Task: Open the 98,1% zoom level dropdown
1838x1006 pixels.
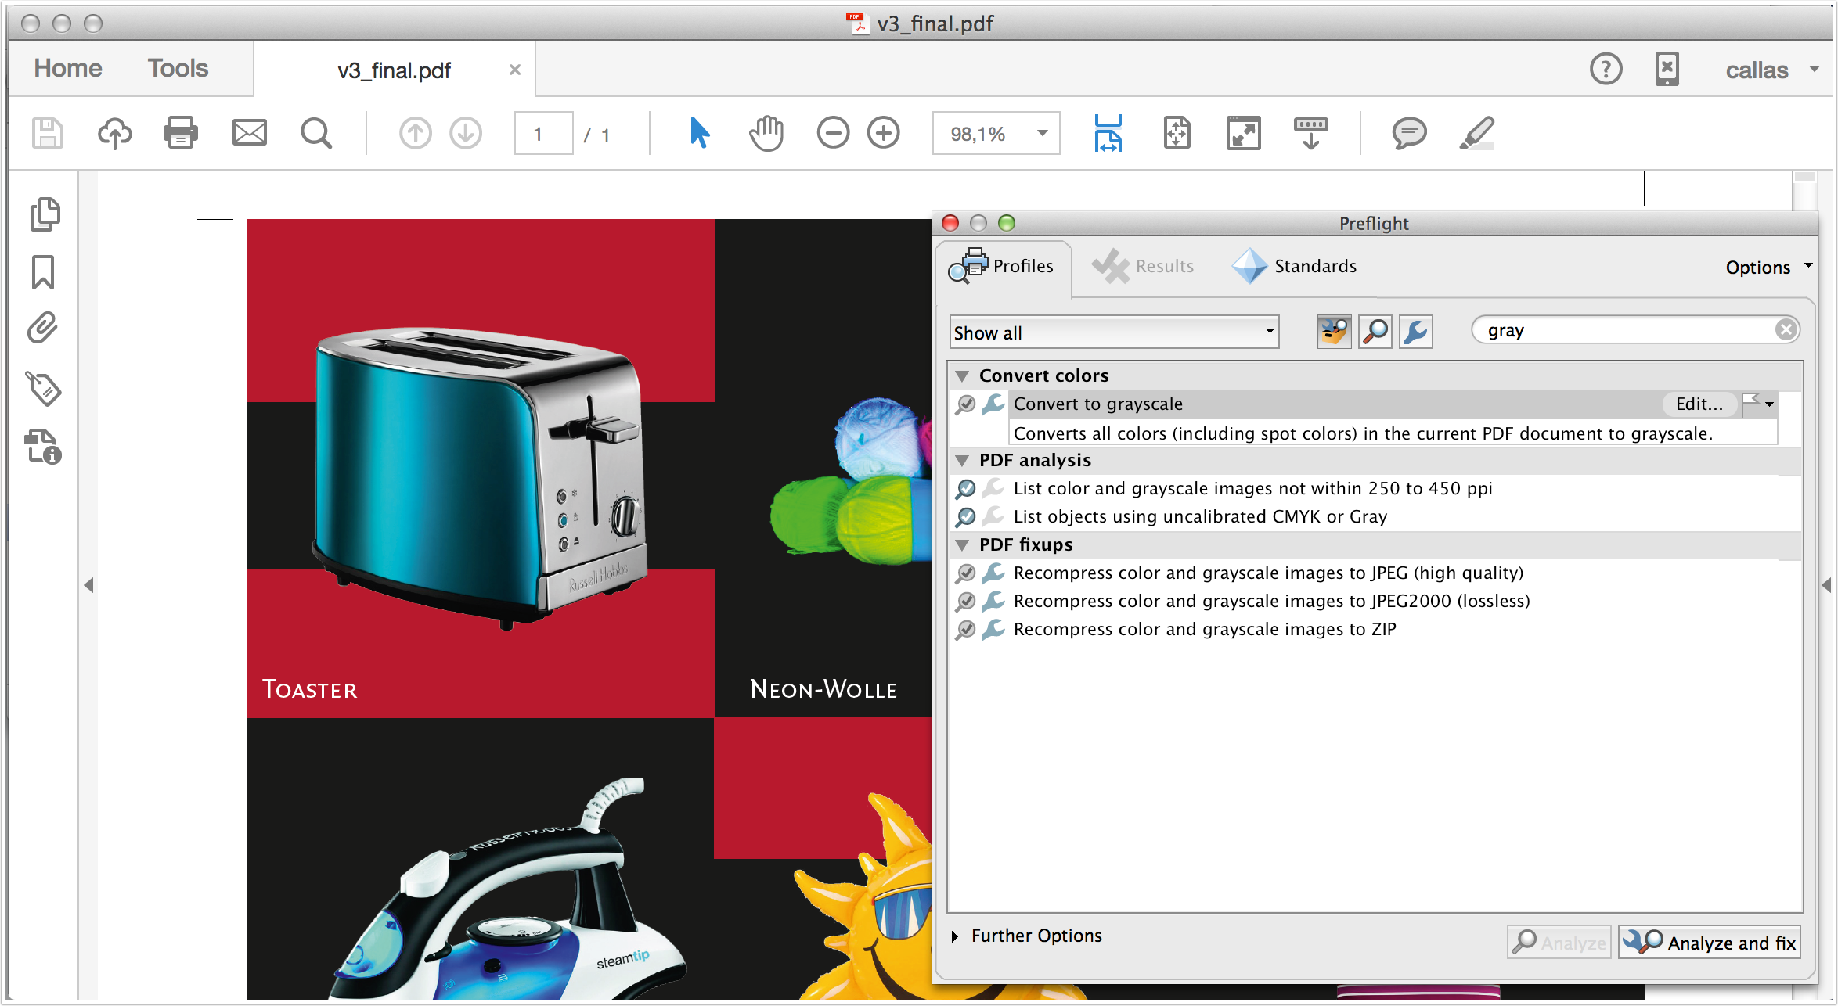Action: click(x=1042, y=134)
